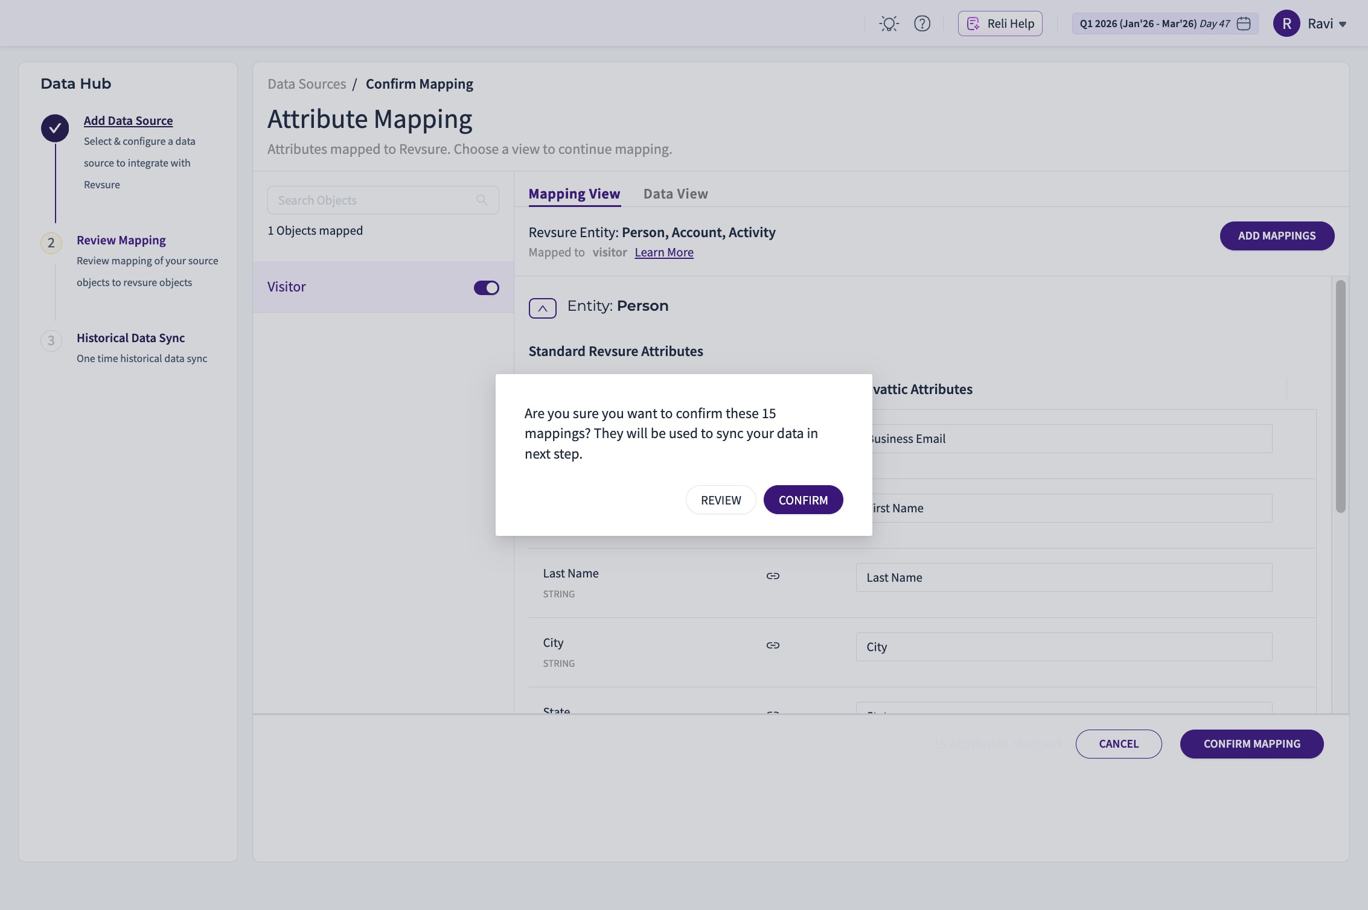Click the Last Name attribute input field
The image size is (1368, 910).
[x=1064, y=577]
